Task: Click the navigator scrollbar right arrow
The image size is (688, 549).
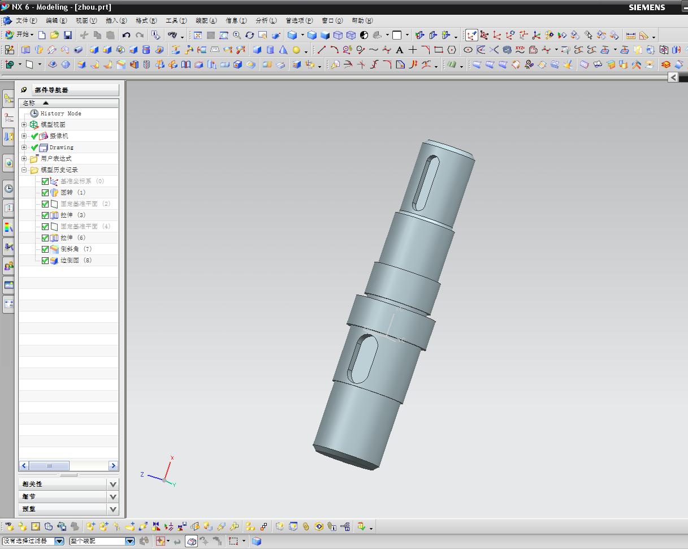Action: click(113, 466)
